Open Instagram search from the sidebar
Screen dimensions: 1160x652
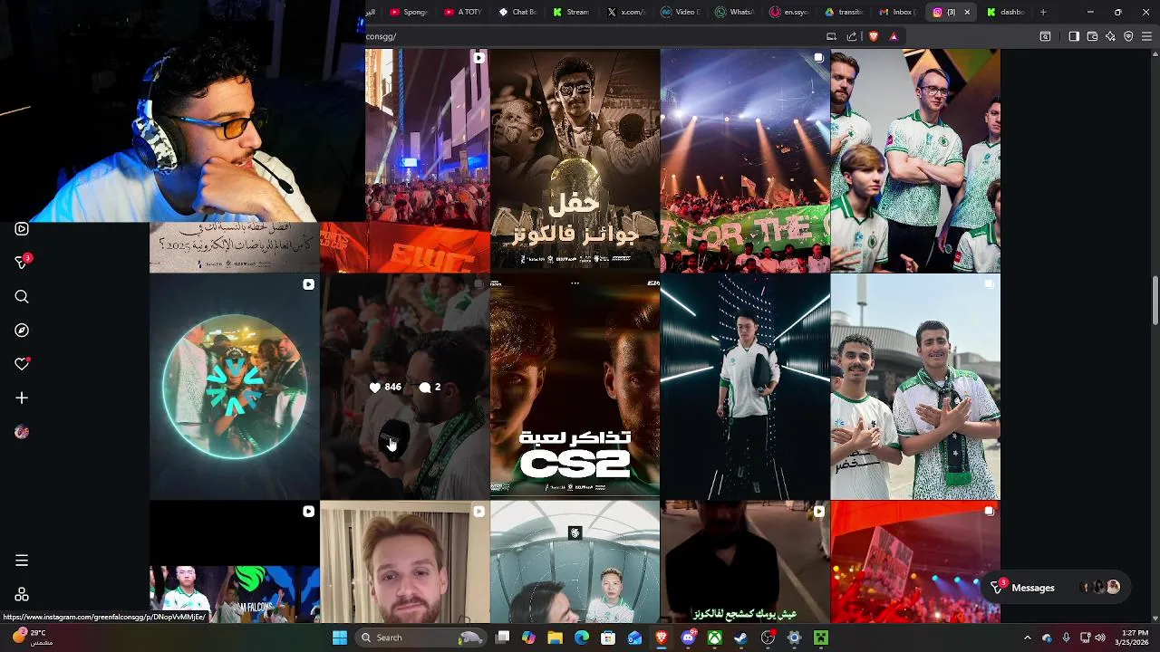(x=22, y=297)
